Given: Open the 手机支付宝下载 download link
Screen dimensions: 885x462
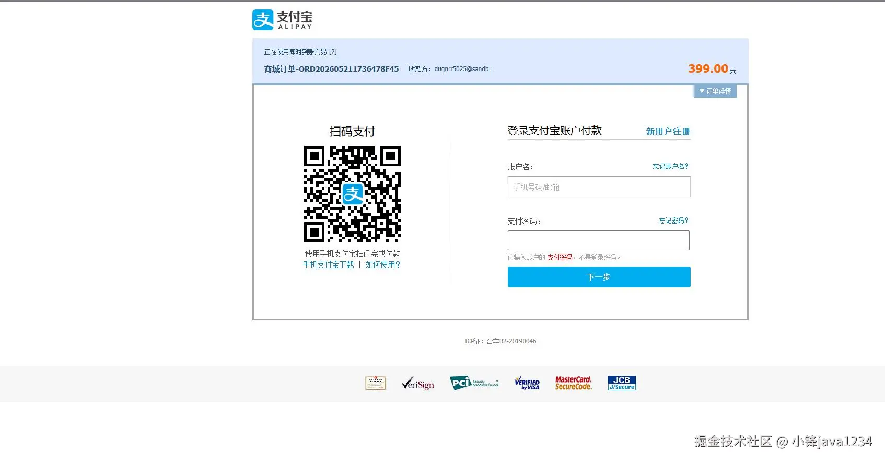Looking at the screenshot, I should [x=329, y=264].
